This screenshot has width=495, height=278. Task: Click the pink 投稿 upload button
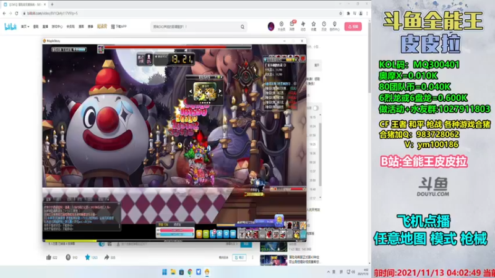click(353, 27)
